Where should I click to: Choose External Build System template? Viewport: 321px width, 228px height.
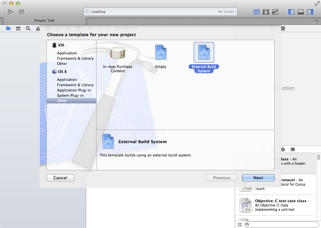(x=204, y=58)
